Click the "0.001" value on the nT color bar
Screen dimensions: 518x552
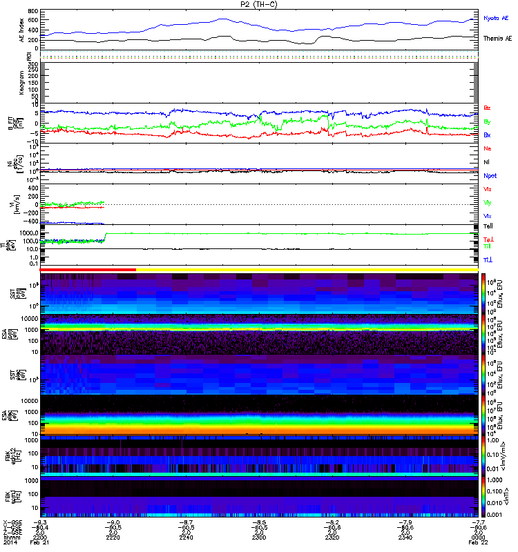pos(494,515)
